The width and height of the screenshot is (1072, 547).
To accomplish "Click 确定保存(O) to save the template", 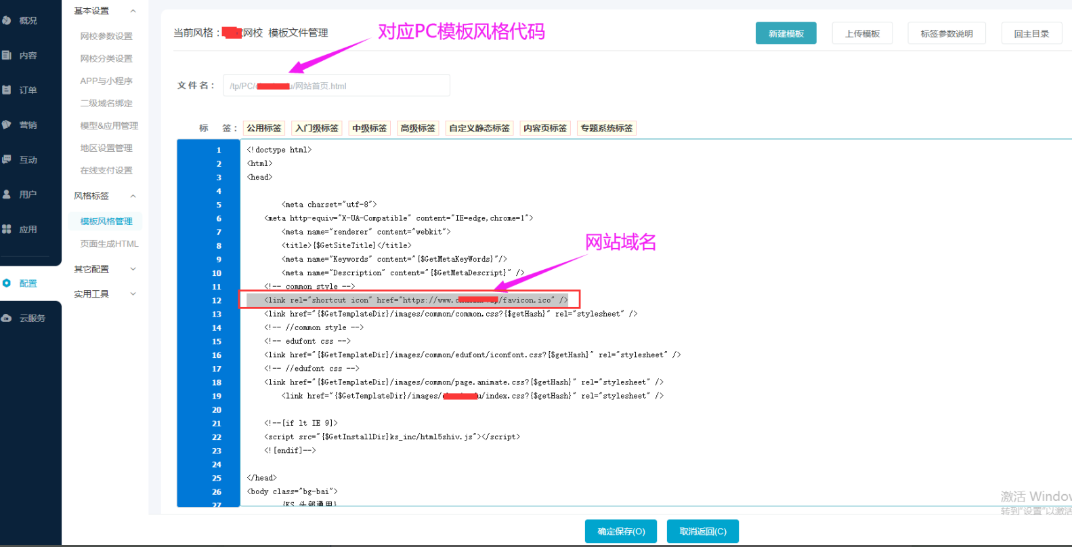I will tap(622, 531).
